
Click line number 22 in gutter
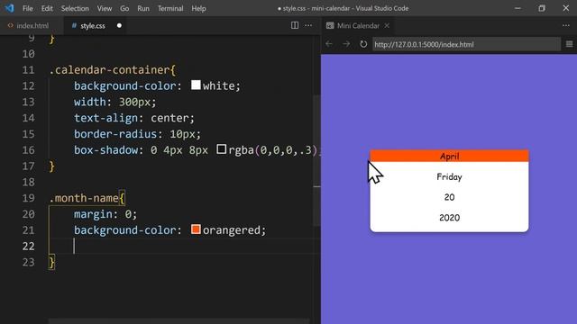[x=28, y=246]
